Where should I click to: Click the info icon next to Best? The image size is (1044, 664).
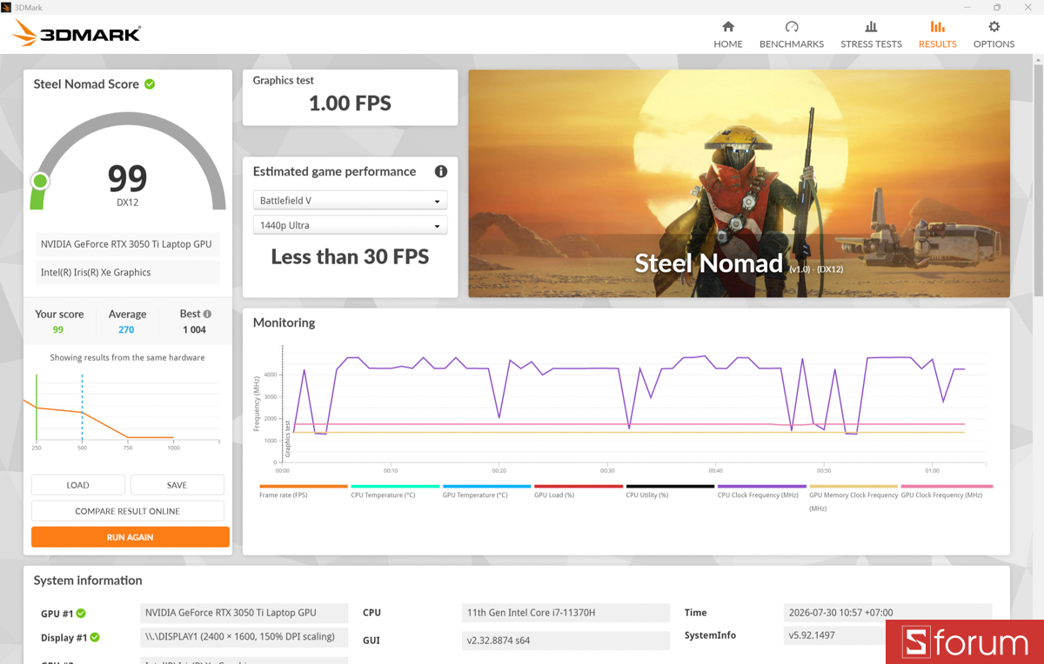click(207, 314)
